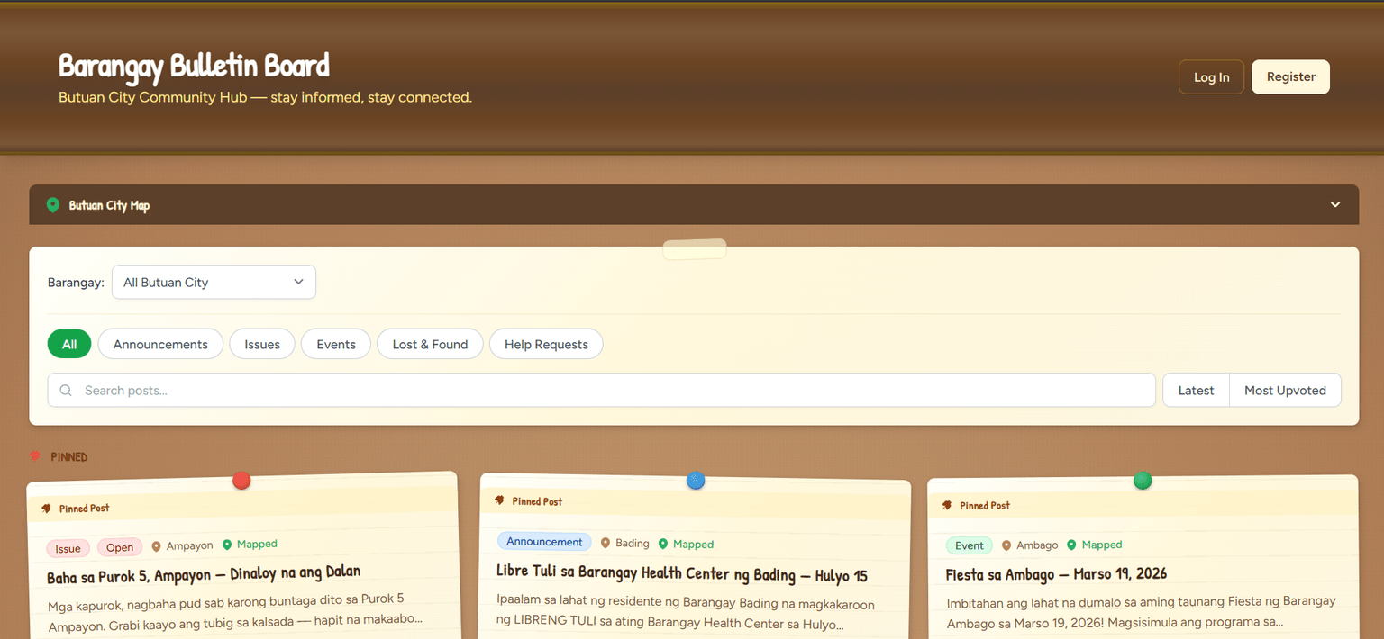Sort posts by Latest
Screen dimensions: 1384x639
1196,390
